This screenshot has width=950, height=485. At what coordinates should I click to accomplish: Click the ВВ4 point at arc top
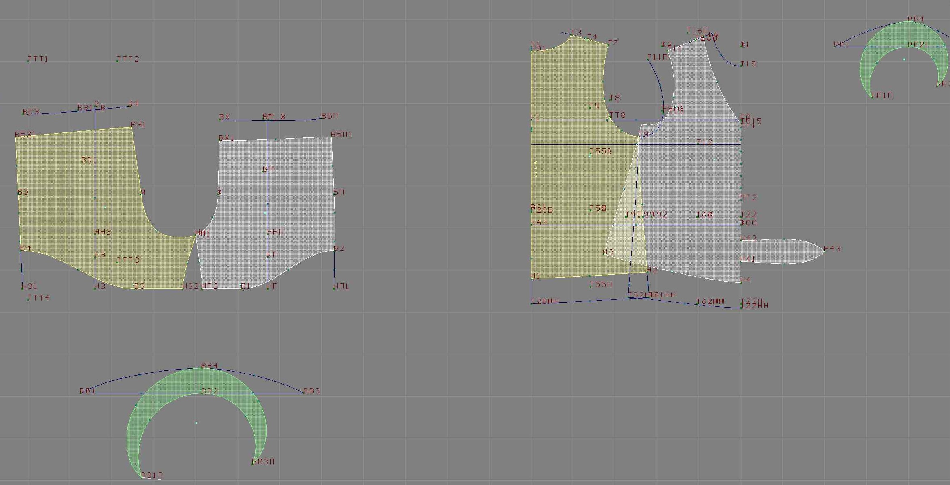202,368
